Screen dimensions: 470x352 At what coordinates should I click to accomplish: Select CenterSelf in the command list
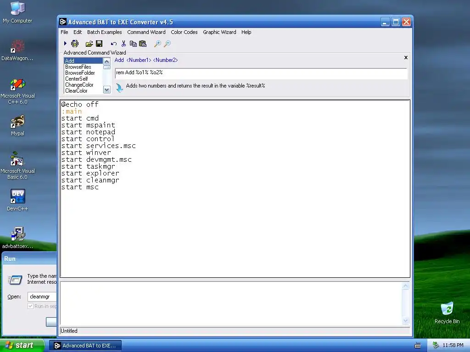pos(84,79)
